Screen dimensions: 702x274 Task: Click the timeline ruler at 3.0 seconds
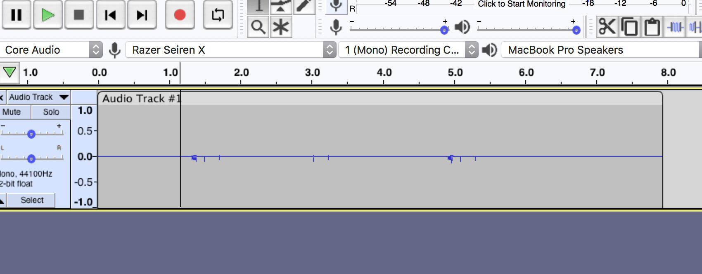pos(312,73)
